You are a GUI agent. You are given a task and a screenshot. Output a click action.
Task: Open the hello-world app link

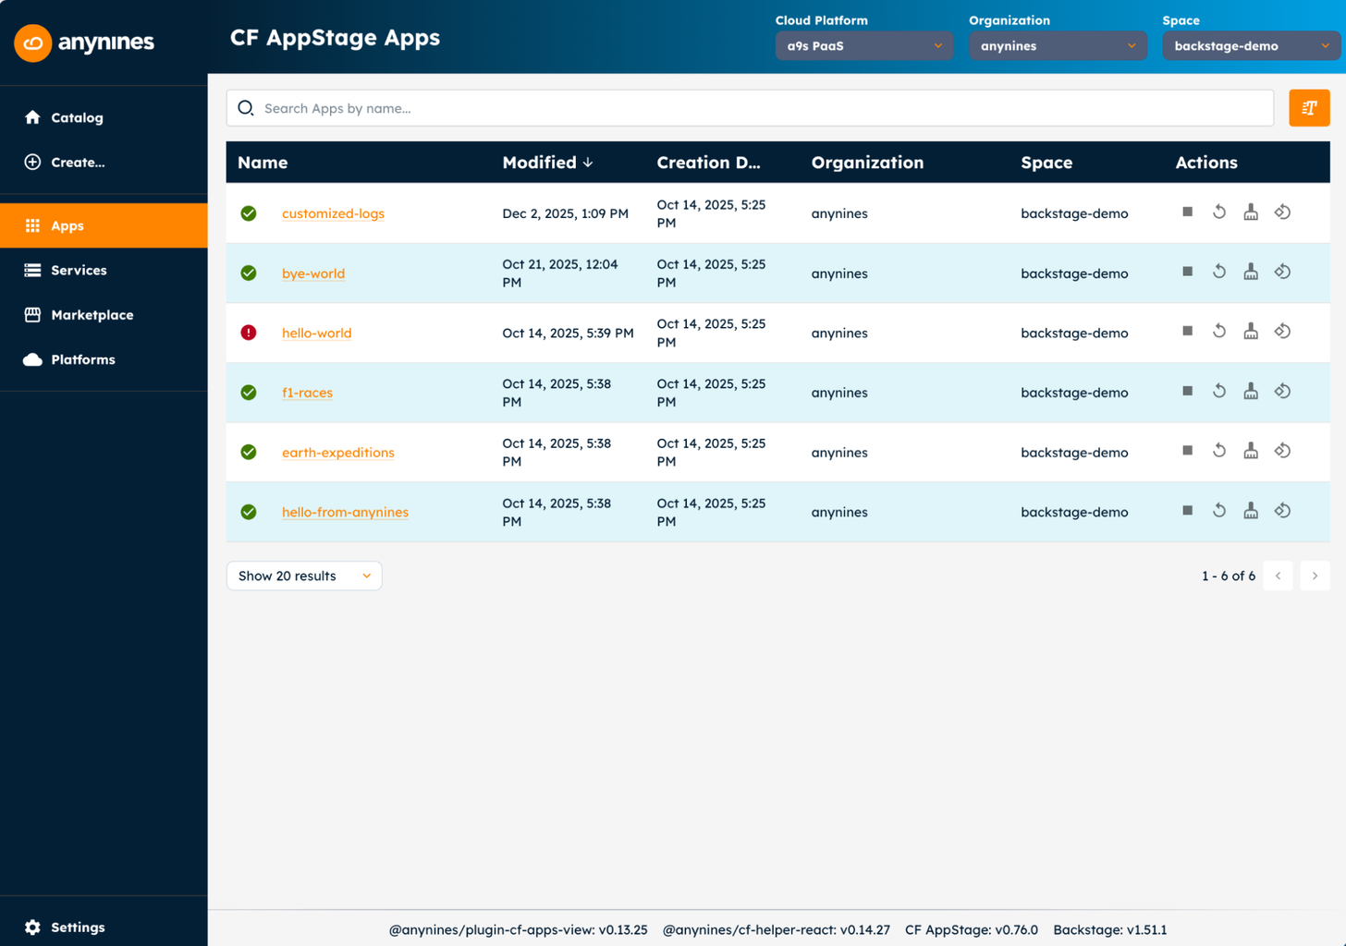tap(316, 333)
